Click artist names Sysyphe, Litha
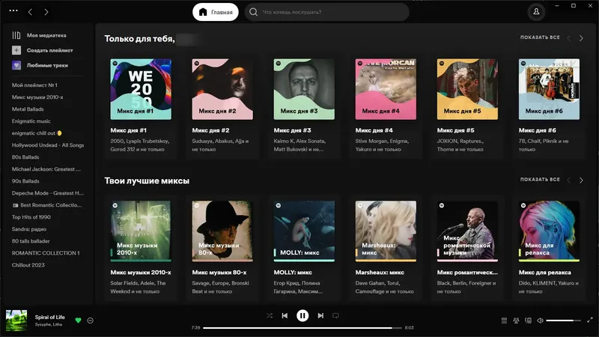This screenshot has height=337, width=599. [49, 324]
